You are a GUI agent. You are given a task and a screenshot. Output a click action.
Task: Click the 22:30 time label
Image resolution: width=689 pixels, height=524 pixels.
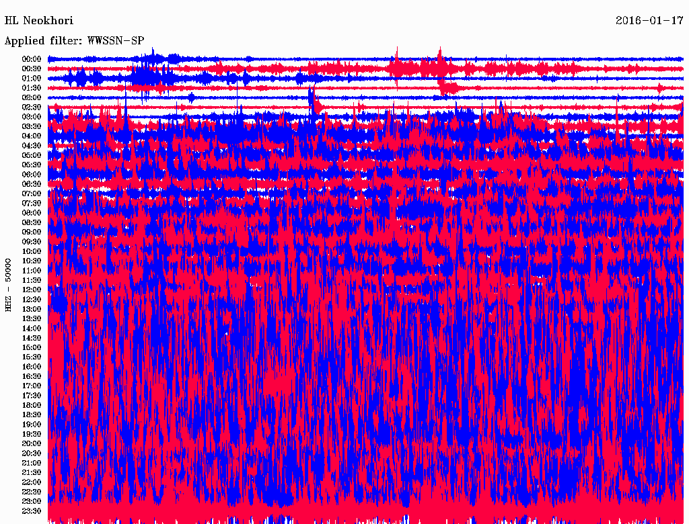click(x=32, y=492)
